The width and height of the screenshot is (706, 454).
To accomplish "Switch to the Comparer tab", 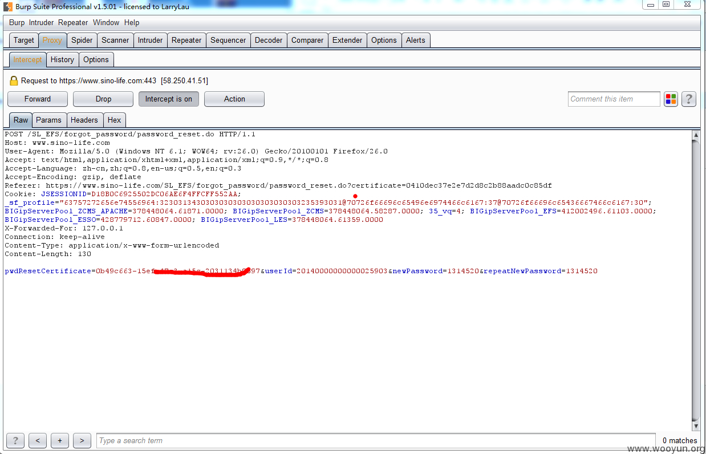I will [307, 40].
